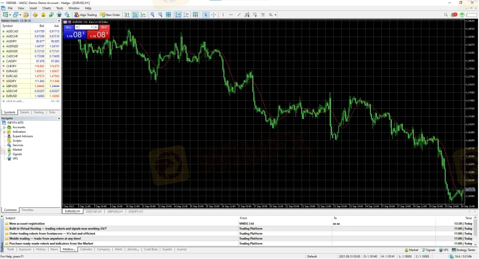Open the profiles dropdown arrow
This screenshot has width=479, height=259.
click(20, 15)
